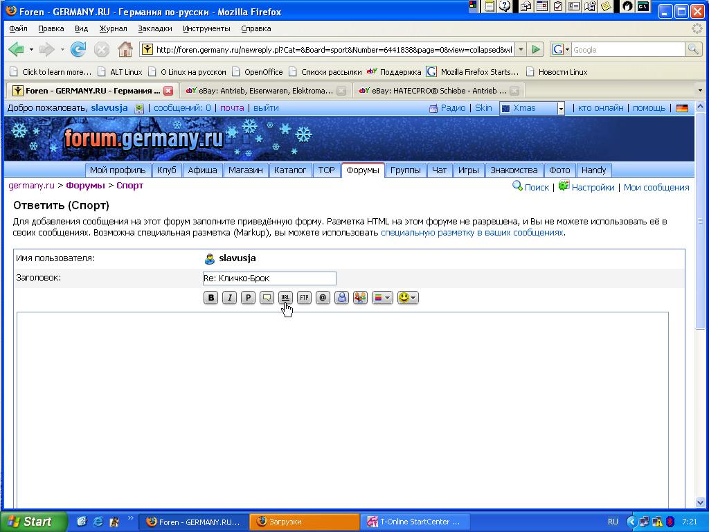Viewport: 709px width, 532px height.
Task: Insert an FTP link tag
Action: [x=304, y=298]
